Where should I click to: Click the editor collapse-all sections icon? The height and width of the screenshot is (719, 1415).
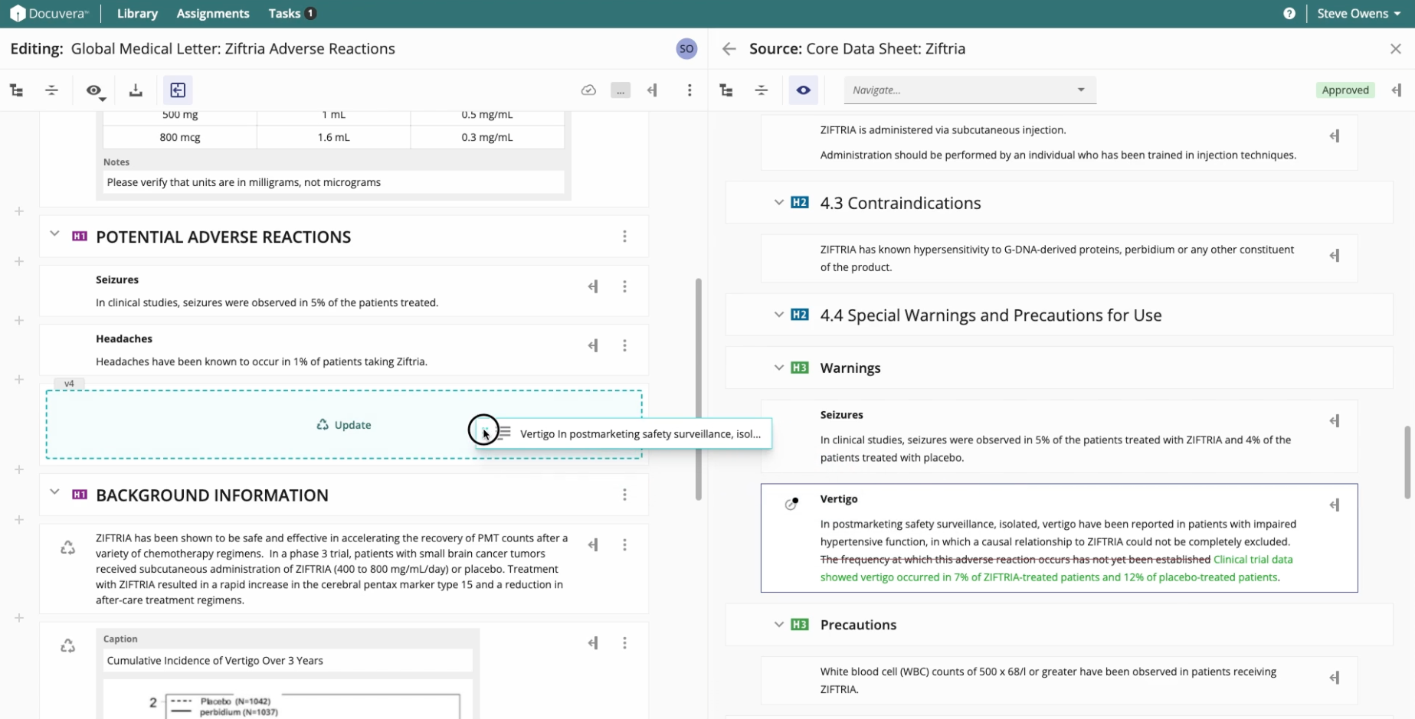click(x=51, y=90)
